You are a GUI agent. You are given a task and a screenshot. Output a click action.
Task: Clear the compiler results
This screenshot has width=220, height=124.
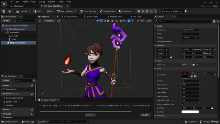145,115
